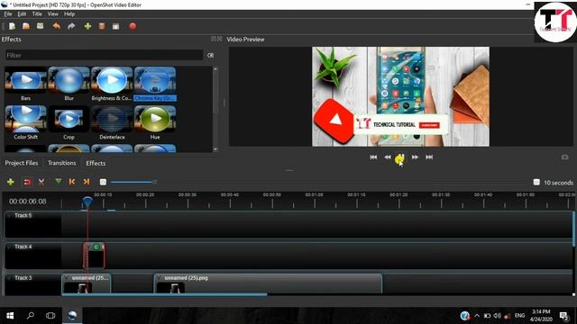
Task: Click the blue playhead marker on the ruler
Action: [87, 202]
